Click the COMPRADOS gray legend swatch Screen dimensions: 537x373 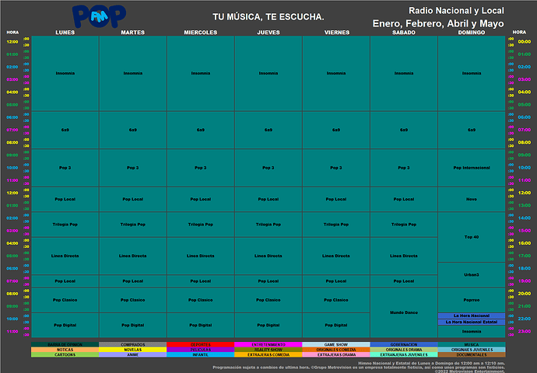point(133,344)
